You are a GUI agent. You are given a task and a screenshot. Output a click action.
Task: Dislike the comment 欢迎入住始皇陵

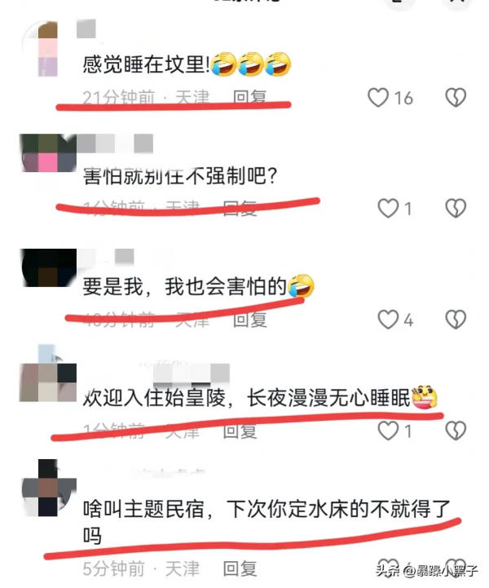[456, 431]
